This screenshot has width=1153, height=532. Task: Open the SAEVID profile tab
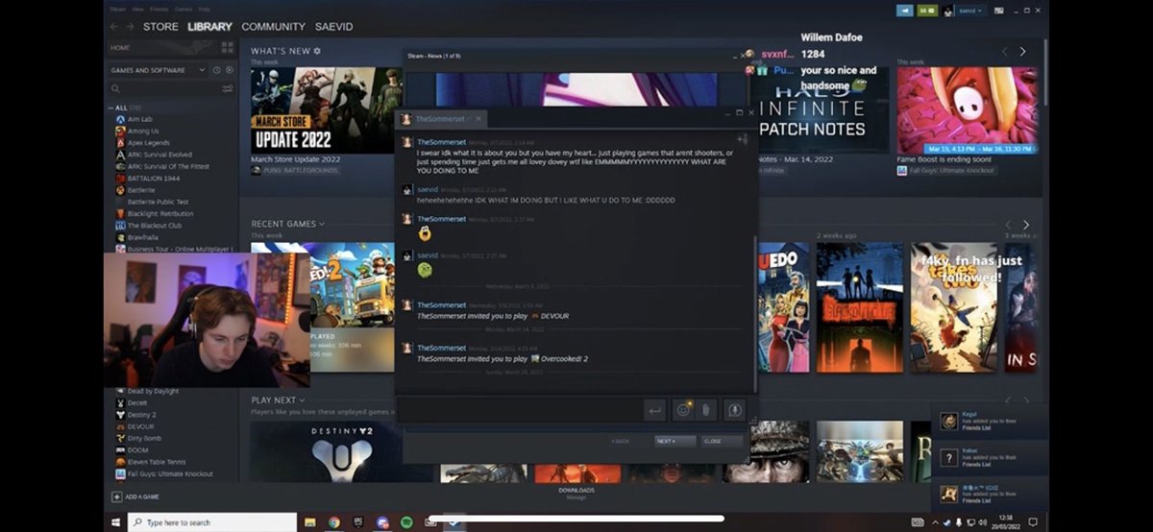(x=335, y=26)
